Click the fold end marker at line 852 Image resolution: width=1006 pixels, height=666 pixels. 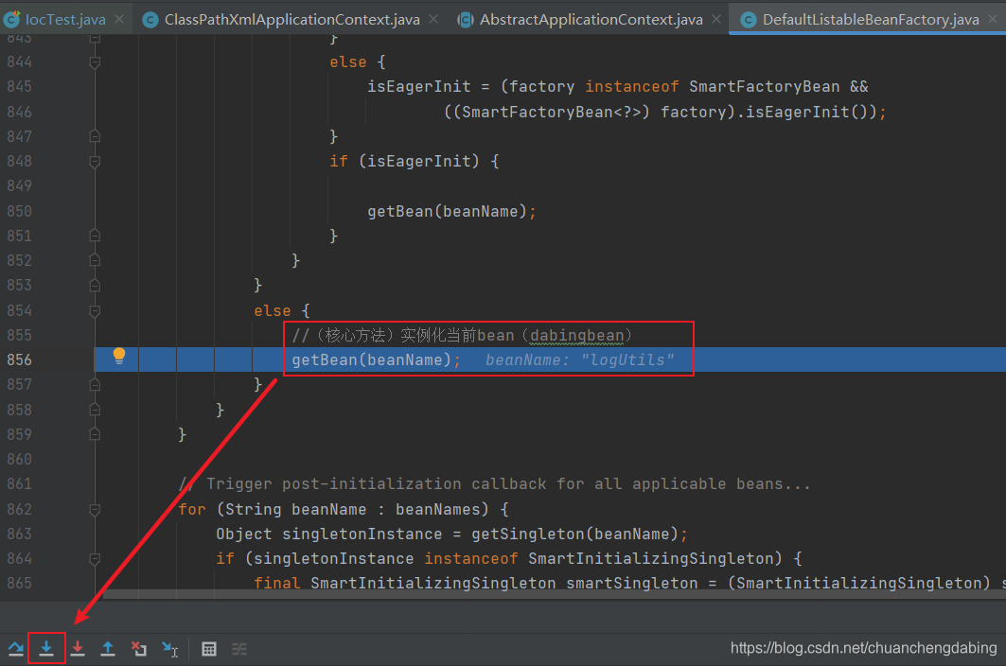[x=95, y=260]
